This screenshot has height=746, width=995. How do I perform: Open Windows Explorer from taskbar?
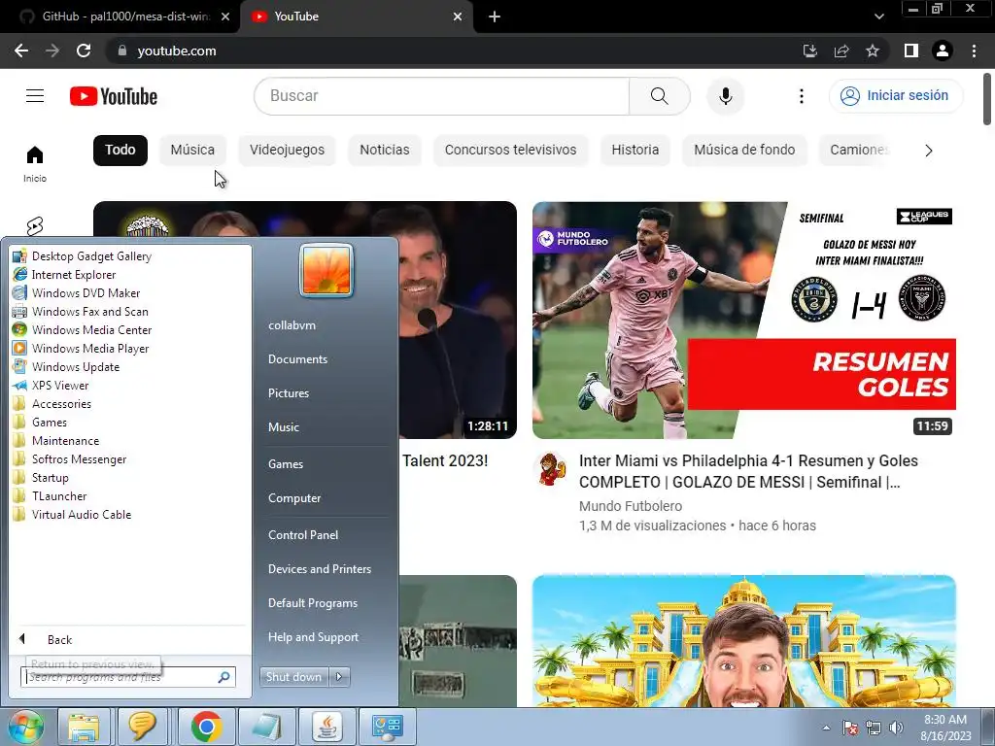click(84, 727)
